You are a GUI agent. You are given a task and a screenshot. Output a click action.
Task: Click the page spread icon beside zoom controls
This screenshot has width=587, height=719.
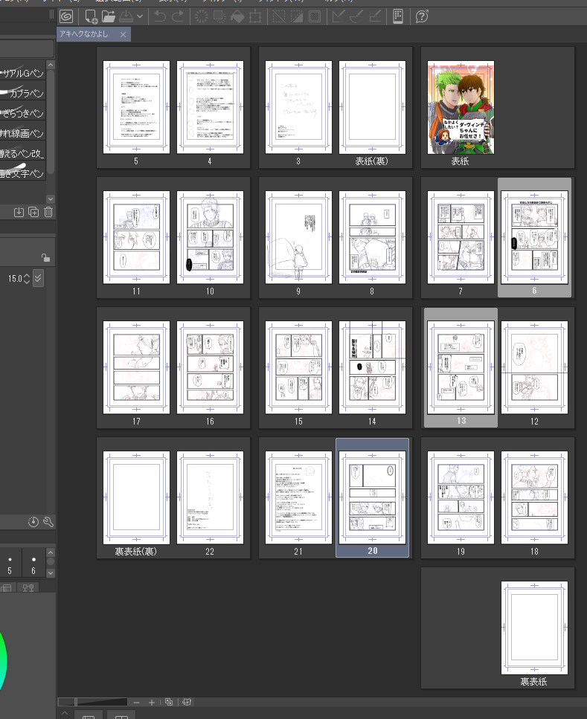coord(186,702)
